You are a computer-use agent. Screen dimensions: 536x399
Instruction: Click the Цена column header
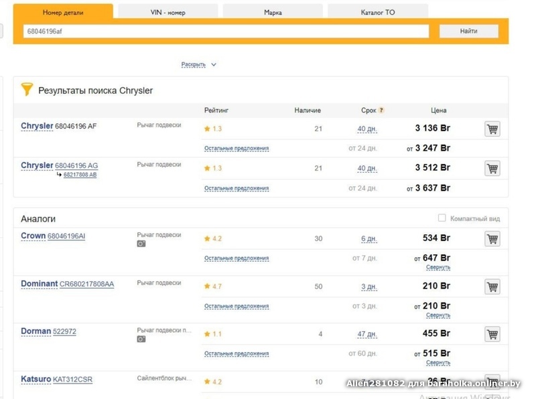point(439,110)
